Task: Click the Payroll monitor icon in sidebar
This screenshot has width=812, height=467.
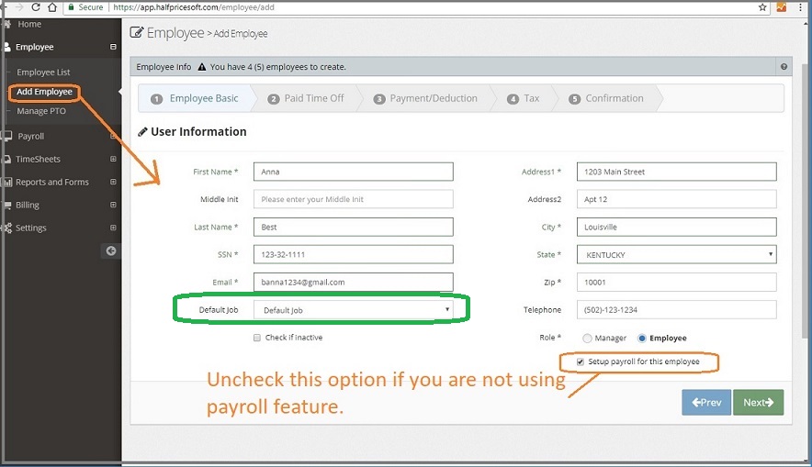Action: [x=6, y=136]
